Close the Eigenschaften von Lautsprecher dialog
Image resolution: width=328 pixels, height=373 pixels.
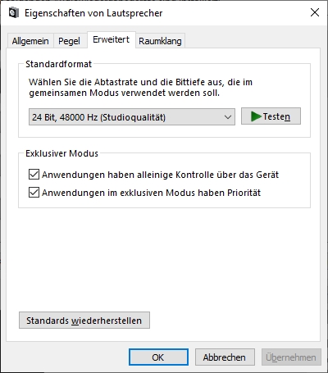pyautogui.click(x=315, y=12)
